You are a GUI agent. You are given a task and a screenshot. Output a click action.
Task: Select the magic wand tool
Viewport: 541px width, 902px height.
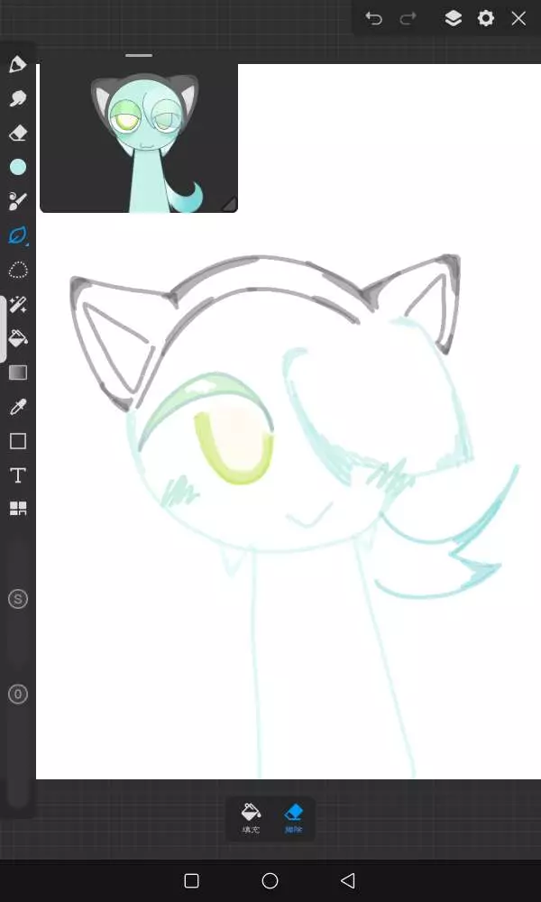(18, 304)
